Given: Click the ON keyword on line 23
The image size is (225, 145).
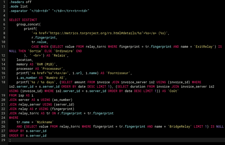Looking at the screenshot, I should pyautogui.click(x=54, y=113).
